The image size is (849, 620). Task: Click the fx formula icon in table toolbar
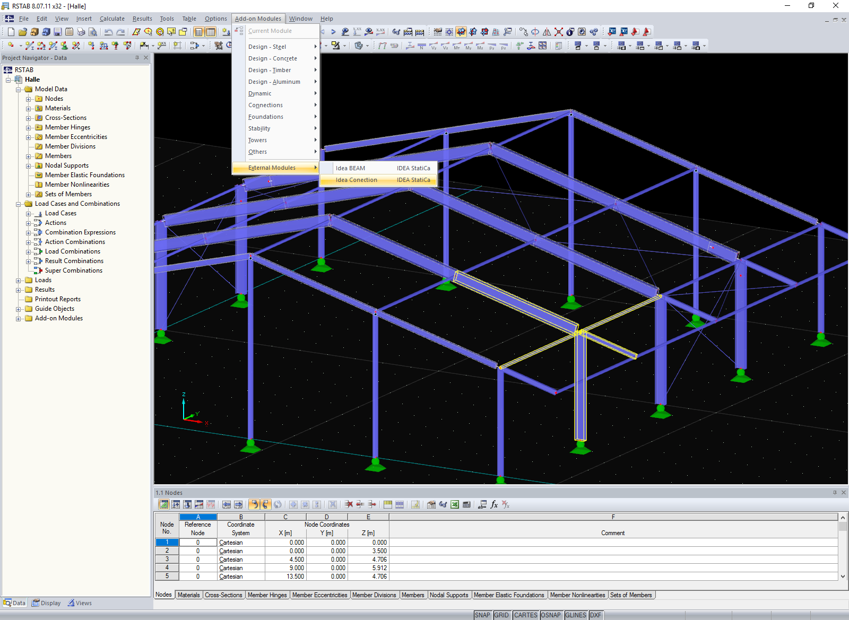(494, 504)
